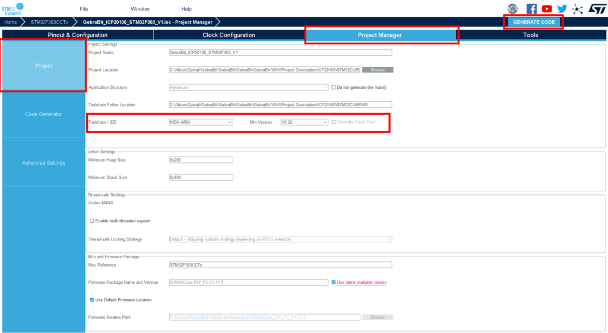Click the Firmware Relative Path field

point(264,317)
